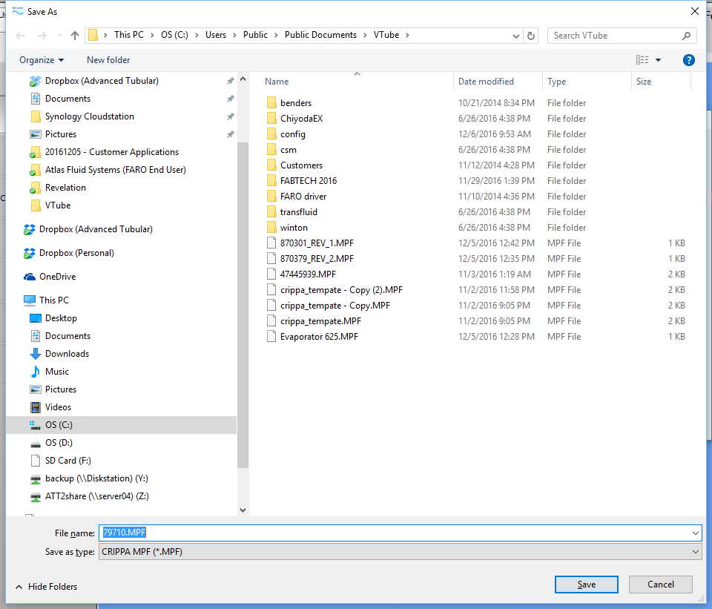Open the view options dropdown arrow
The width and height of the screenshot is (712, 609).
tap(658, 60)
